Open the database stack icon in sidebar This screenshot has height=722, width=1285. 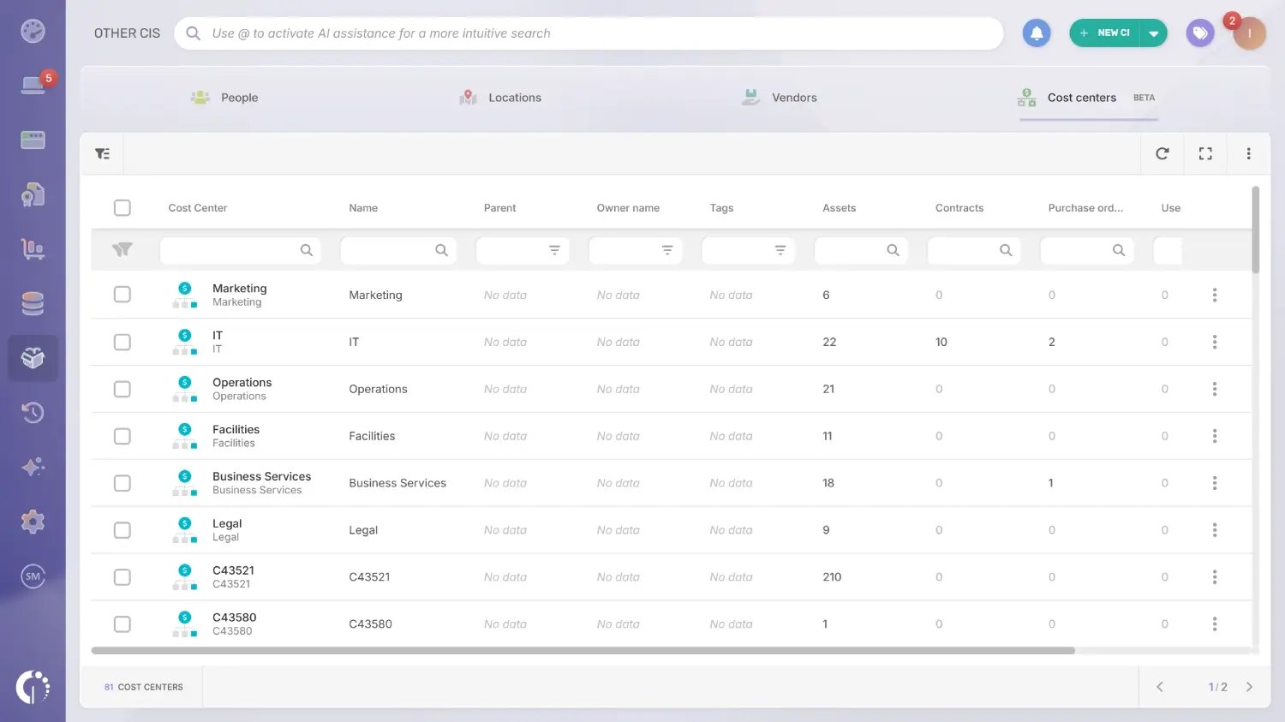click(x=33, y=304)
